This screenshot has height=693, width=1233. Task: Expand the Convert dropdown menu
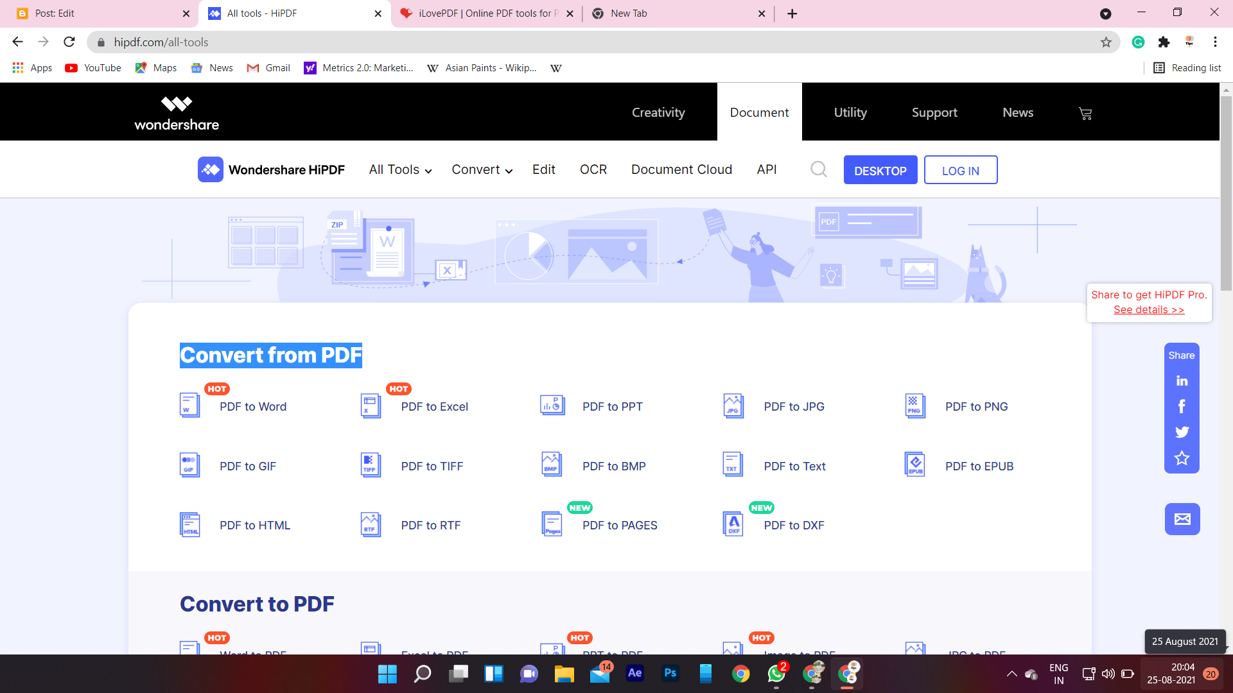point(482,170)
